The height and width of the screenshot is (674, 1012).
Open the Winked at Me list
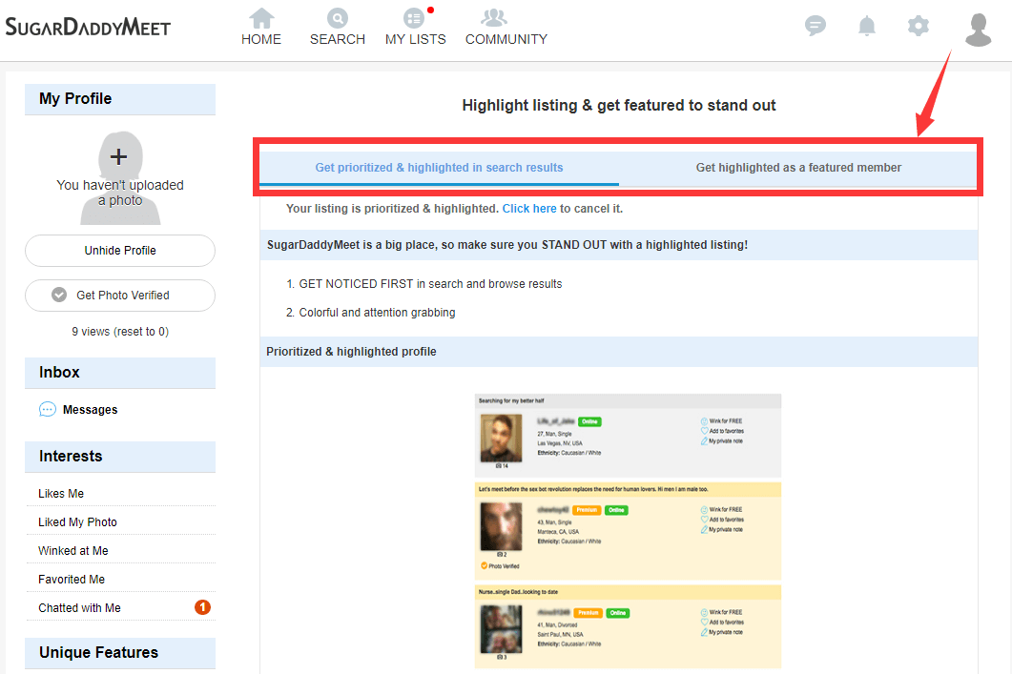click(72, 550)
